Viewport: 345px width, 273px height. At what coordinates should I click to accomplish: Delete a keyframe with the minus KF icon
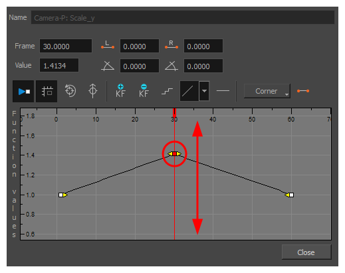pyautogui.click(x=144, y=91)
